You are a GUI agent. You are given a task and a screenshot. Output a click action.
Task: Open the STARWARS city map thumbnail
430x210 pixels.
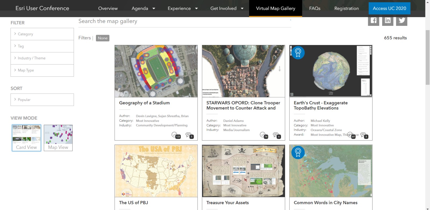[243, 71]
